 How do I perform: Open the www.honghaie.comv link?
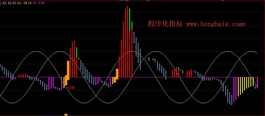pyautogui.click(x=216, y=24)
